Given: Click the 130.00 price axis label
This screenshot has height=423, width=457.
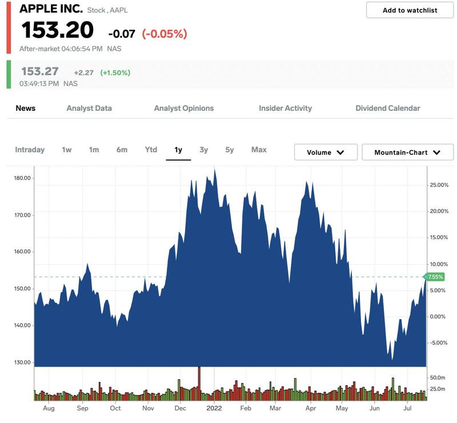Looking at the screenshot, I should 22,362.
